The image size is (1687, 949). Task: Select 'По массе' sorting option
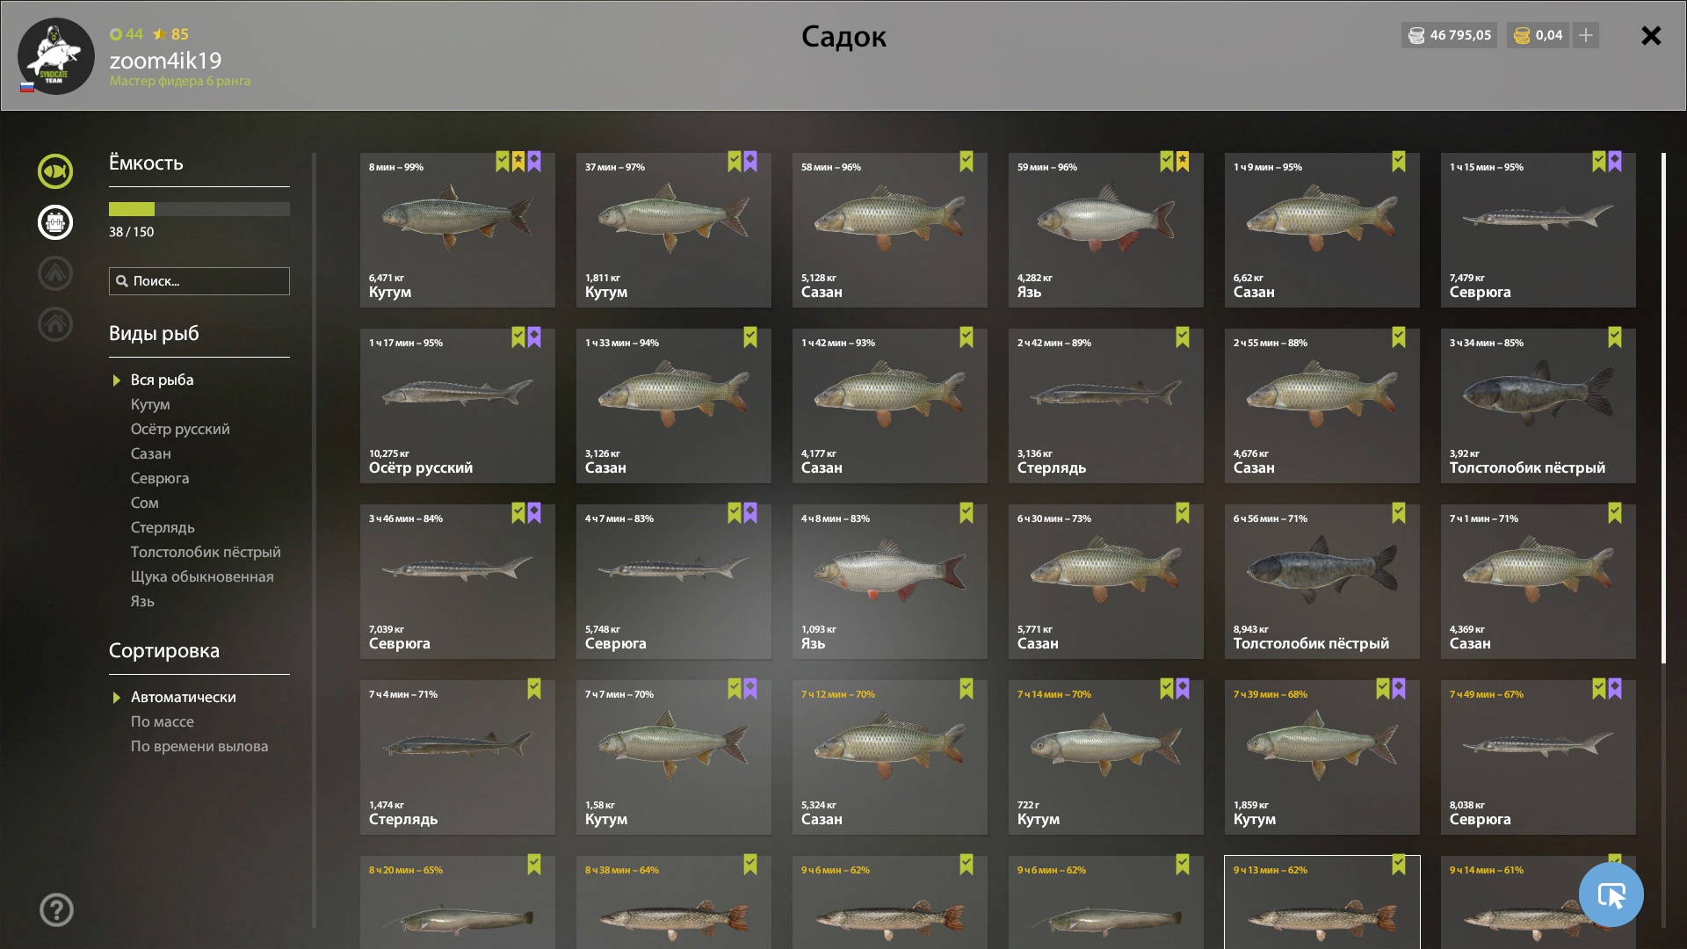click(x=163, y=721)
